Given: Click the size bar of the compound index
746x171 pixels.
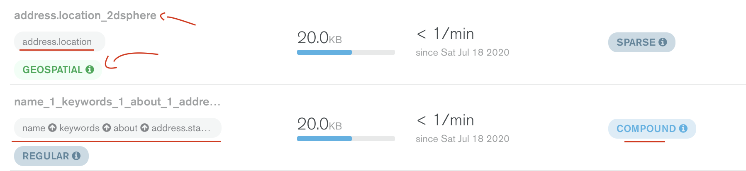Looking at the screenshot, I should tap(346, 139).
